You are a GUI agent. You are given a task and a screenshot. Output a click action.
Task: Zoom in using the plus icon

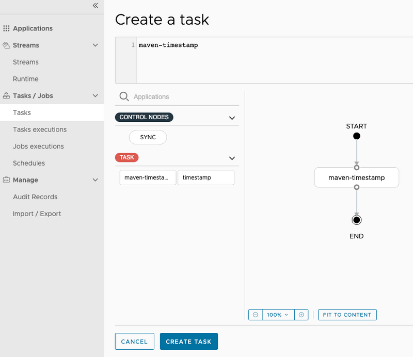[x=301, y=314]
